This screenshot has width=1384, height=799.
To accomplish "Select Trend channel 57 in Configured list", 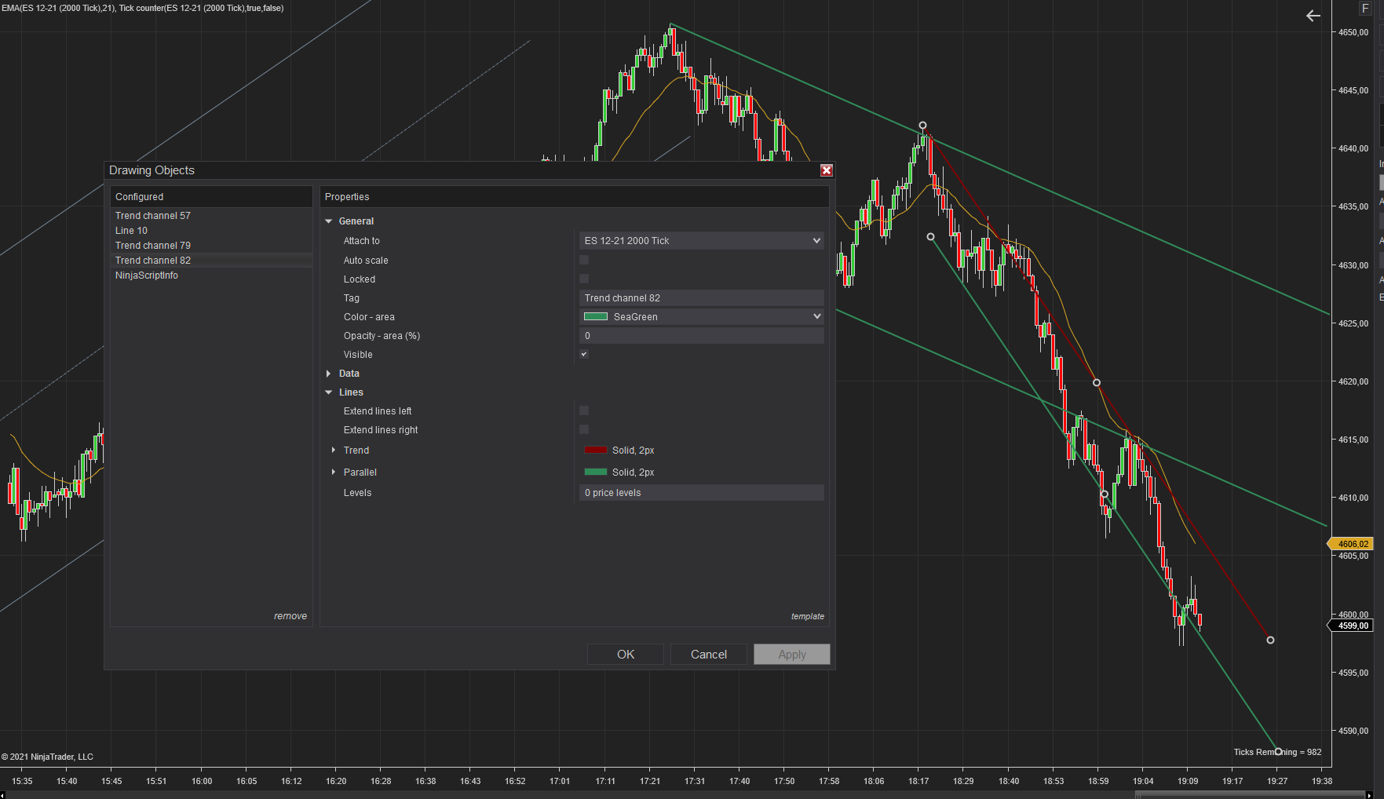I will pyautogui.click(x=153, y=216).
